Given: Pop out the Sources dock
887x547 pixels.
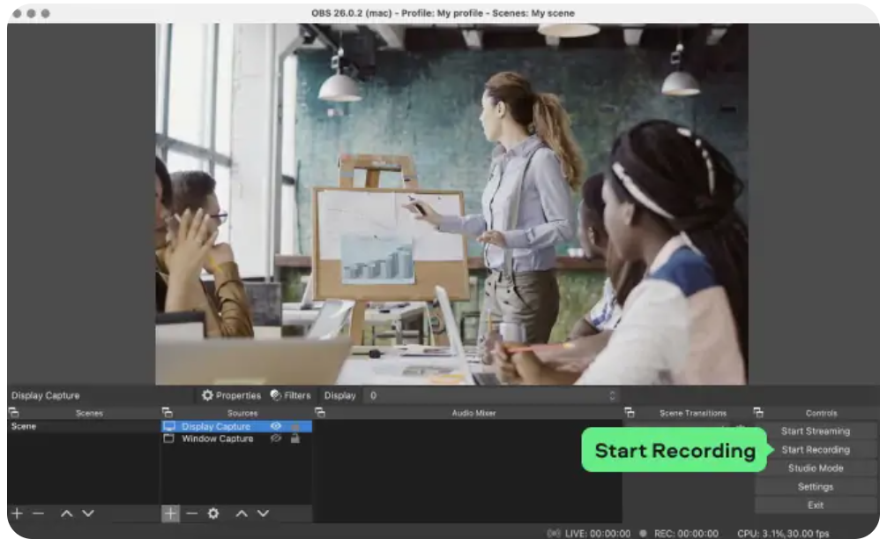Looking at the screenshot, I should pyautogui.click(x=167, y=413).
